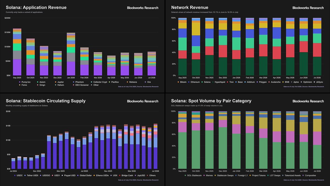This screenshot has width=330, height=186.
Task: Click Tron legend entry
Action: [230, 82]
